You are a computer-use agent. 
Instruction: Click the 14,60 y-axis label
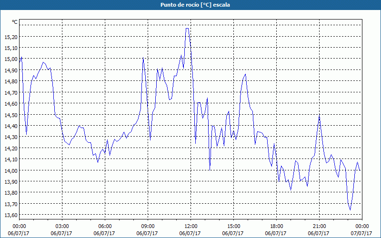[x=11, y=104]
